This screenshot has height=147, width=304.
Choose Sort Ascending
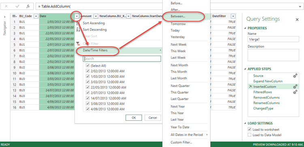[94, 23]
